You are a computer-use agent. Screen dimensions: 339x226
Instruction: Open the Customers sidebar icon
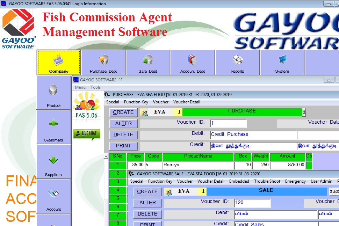(x=53, y=123)
